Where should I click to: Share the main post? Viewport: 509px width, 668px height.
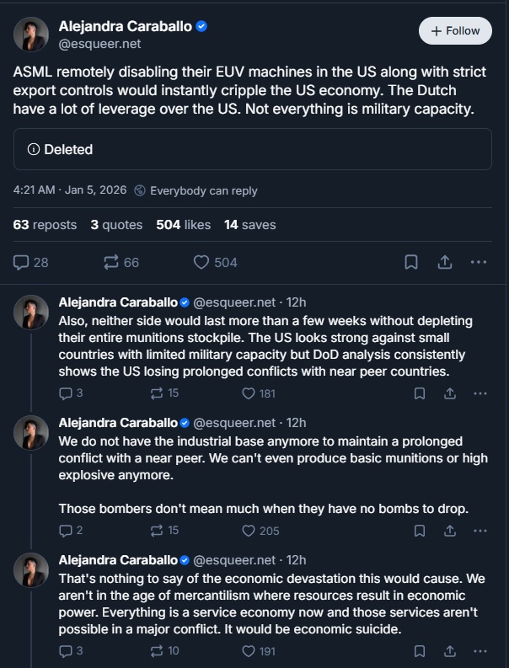coord(444,262)
